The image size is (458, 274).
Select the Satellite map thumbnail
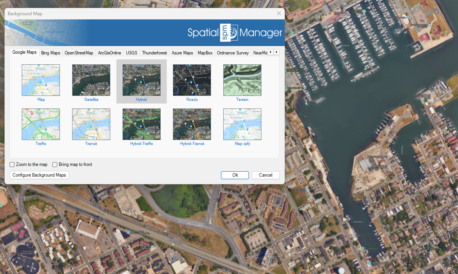coord(91,80)
